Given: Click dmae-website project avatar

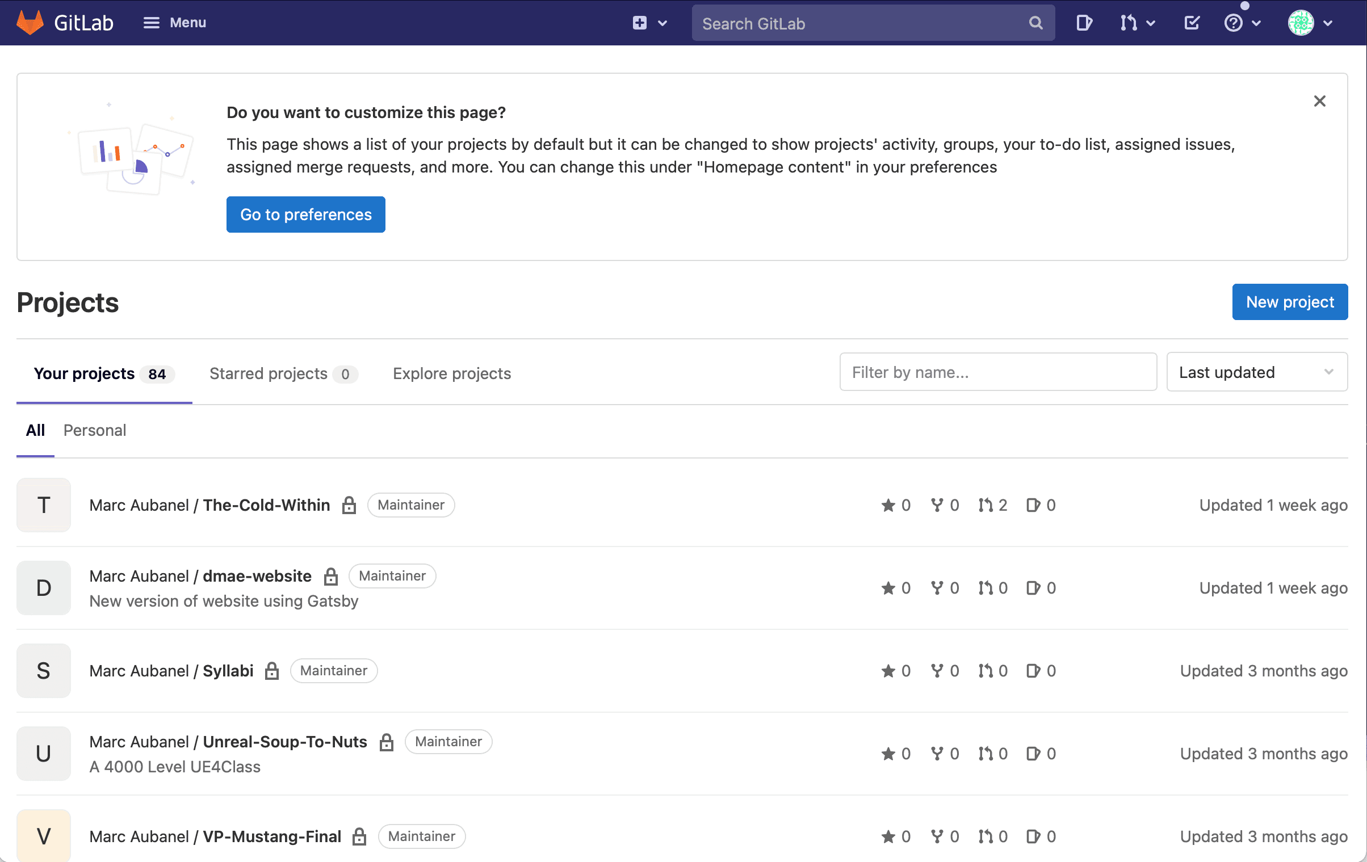Looking at the screenshot, I should pyautogui.click(x=44, y=588).
